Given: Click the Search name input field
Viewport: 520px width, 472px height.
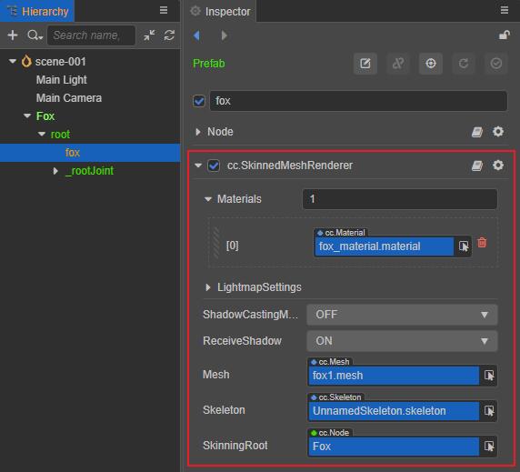Looking at the screenshot, I should (91, 35).
